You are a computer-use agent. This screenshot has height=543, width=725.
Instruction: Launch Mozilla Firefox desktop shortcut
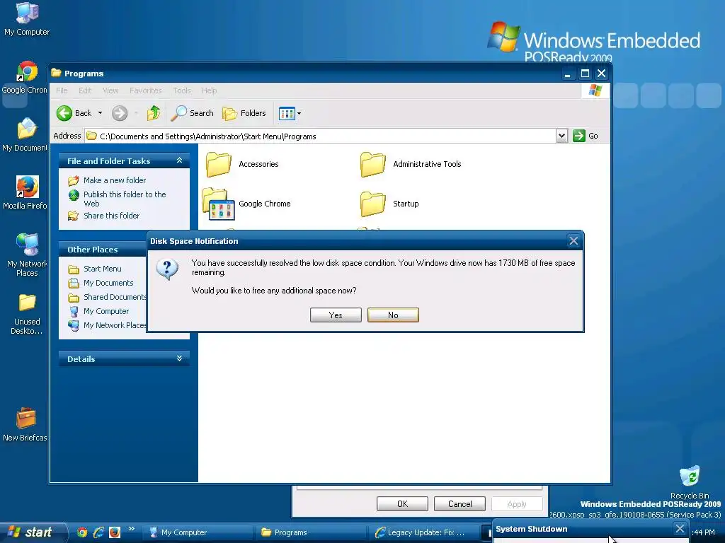(x=26, y=193)
